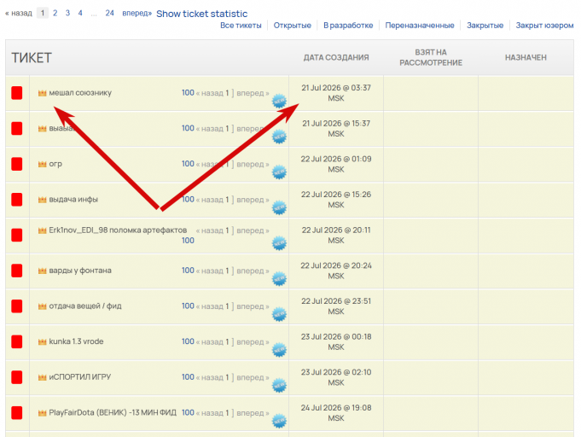Click crown icon beside 'kunka 1.3 vrode'

pos(43,341)
